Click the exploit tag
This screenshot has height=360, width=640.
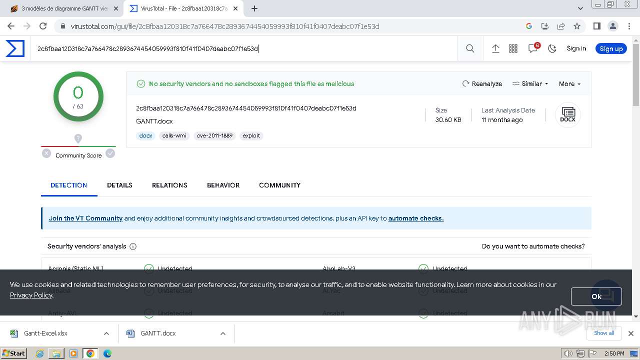251,135
